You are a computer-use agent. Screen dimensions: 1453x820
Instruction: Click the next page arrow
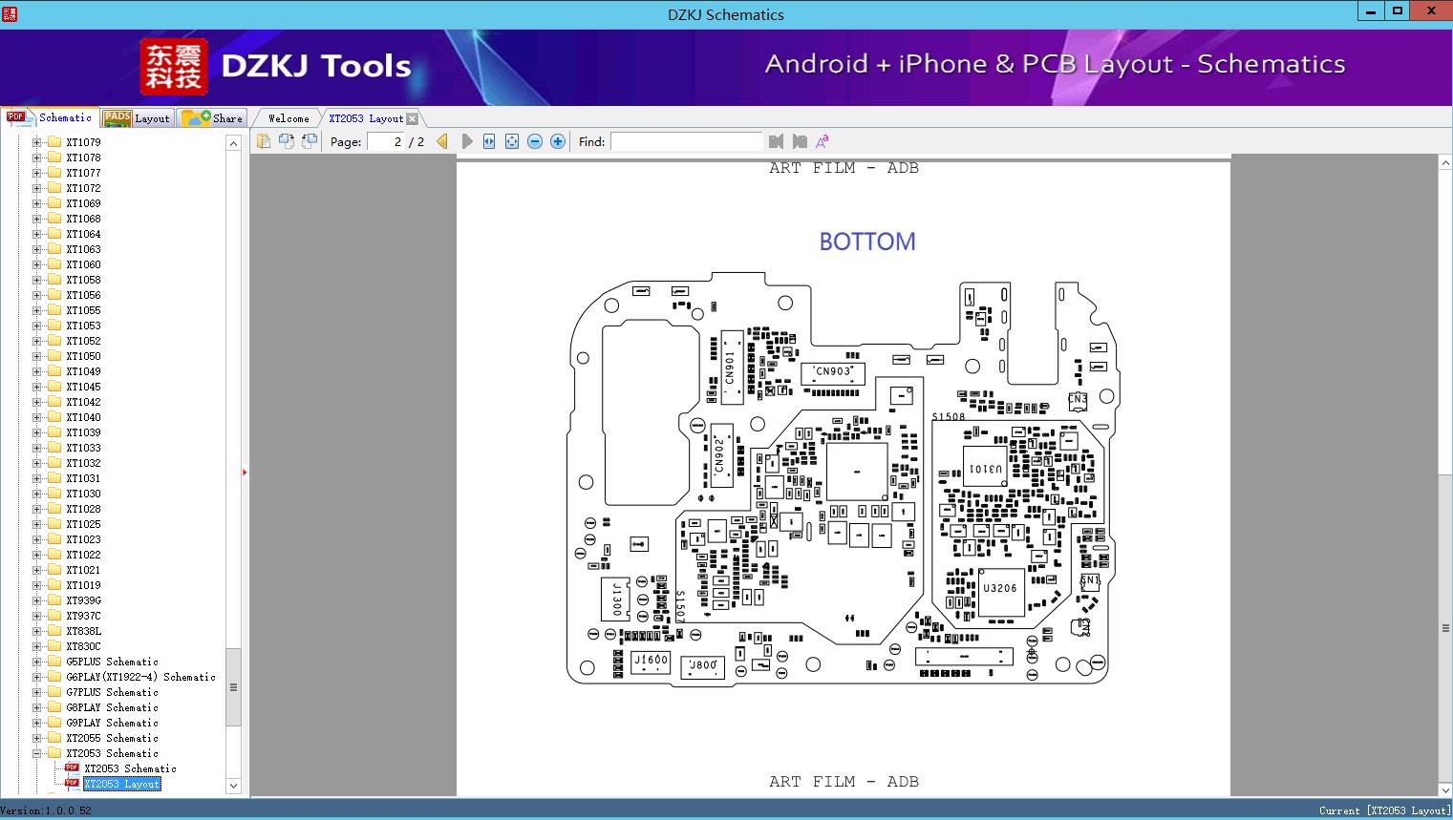tap(466, 141)
